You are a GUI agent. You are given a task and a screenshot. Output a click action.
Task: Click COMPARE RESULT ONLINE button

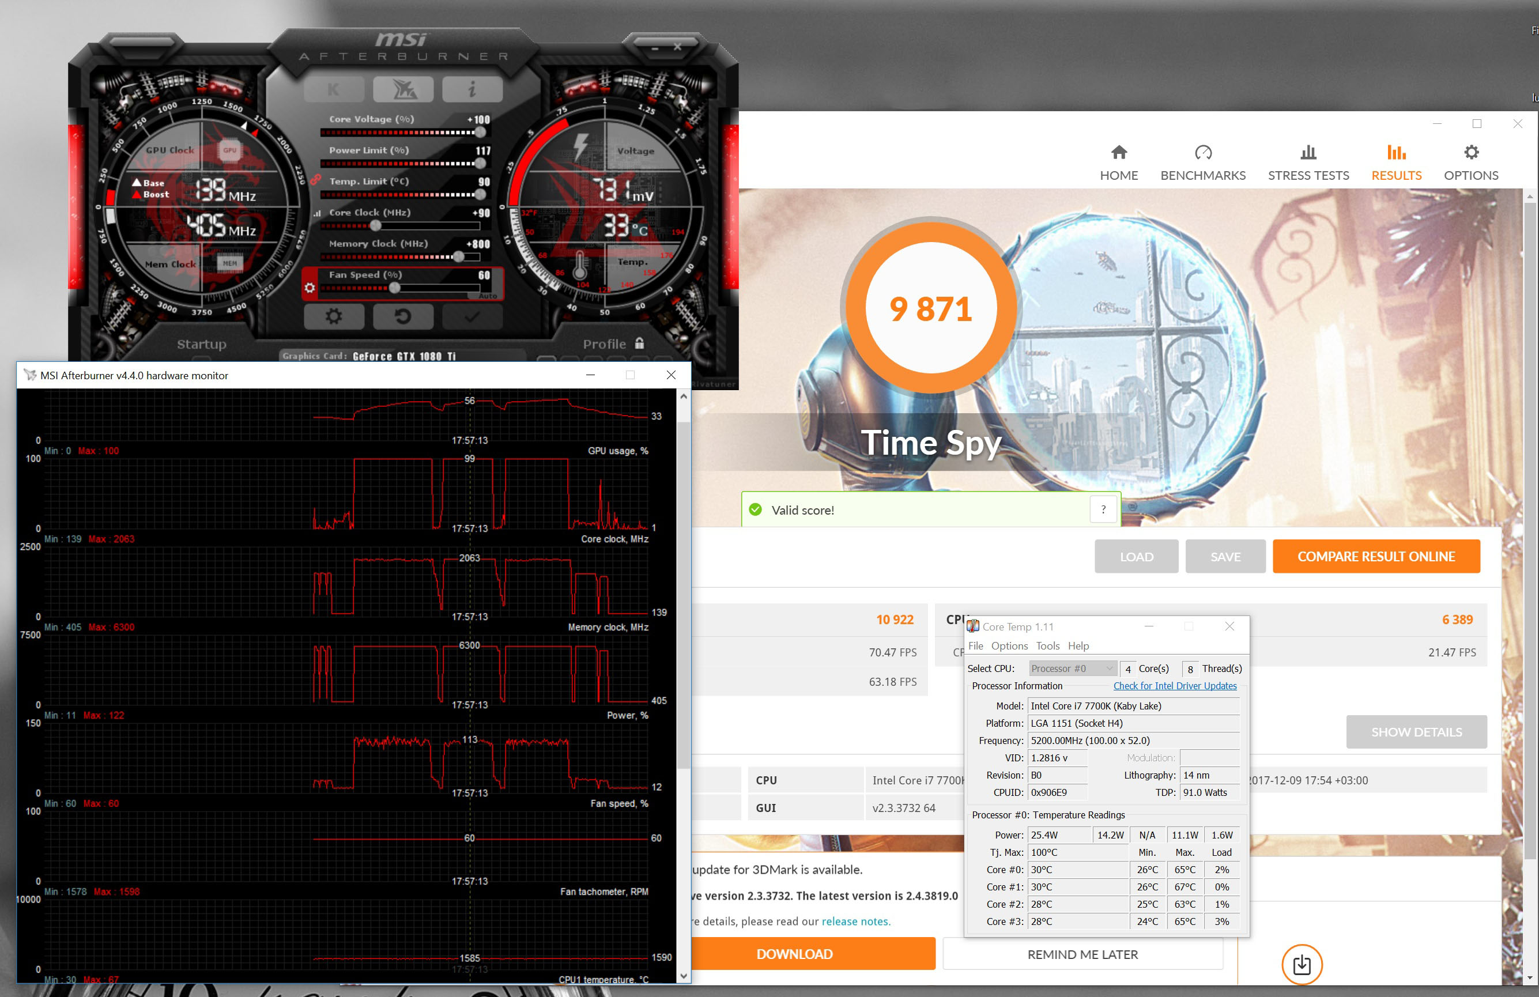[x=1376, y=556]
